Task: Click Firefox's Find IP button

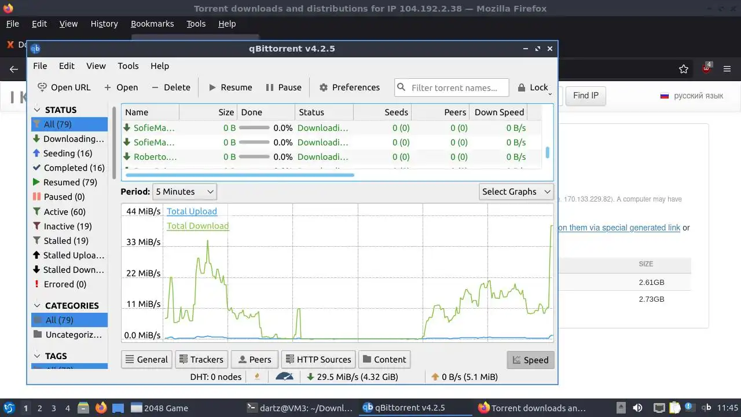Action: [586, 96]
